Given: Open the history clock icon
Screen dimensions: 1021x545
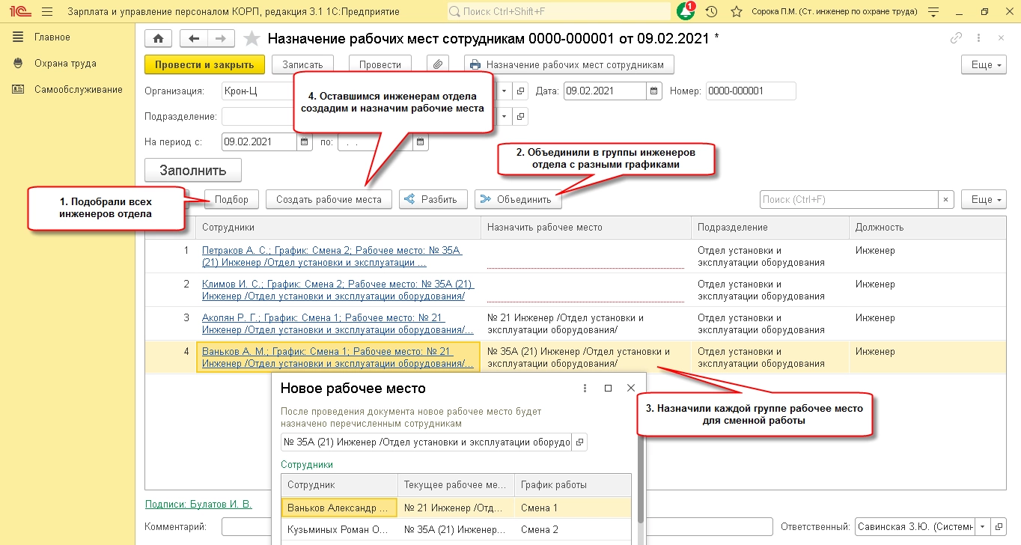Looking at the screenshot, I should point(712,12).
